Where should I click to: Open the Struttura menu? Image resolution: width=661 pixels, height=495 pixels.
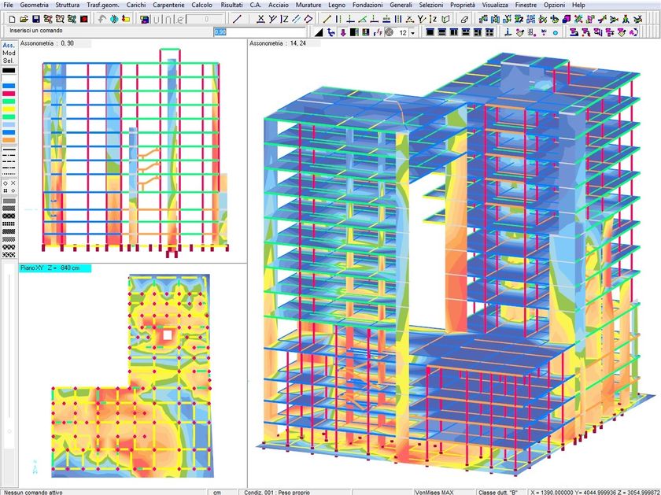68,5
